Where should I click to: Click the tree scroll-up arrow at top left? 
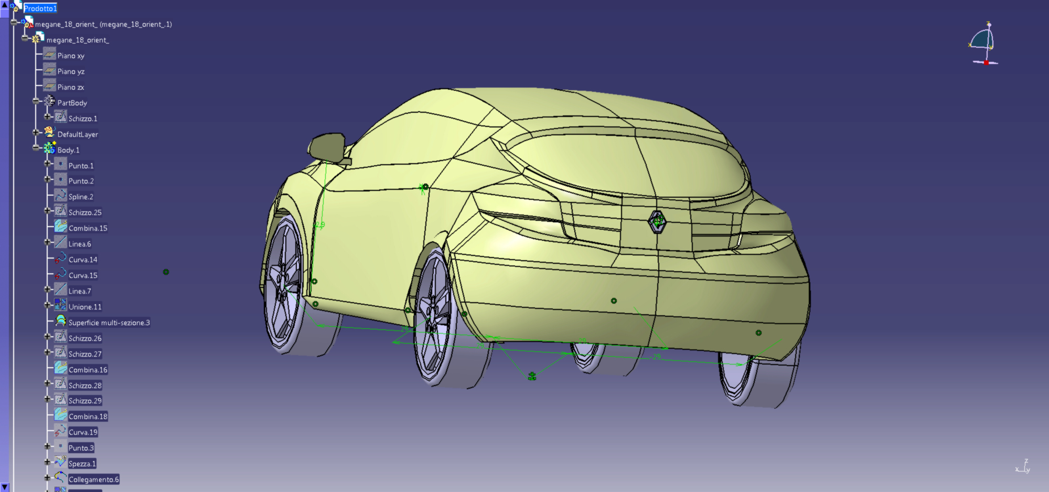click(x=4, y=4)
